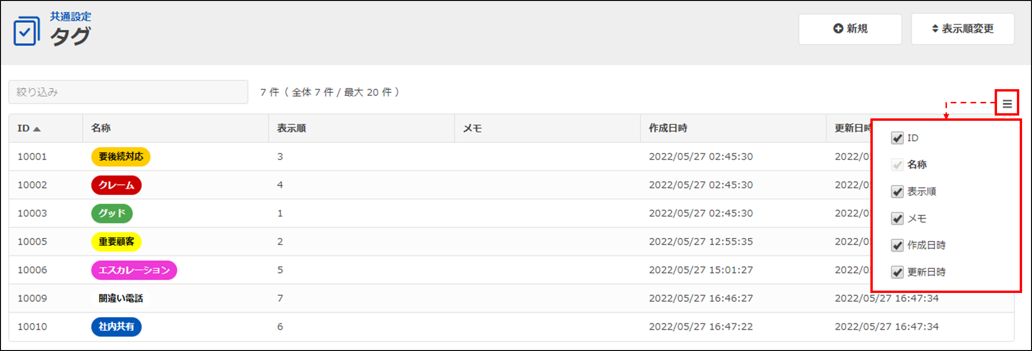This screenshot has height=351, width=1032.
Task: Toggle the 表示順 column checkbox
Action: click(x=897, y=192)
